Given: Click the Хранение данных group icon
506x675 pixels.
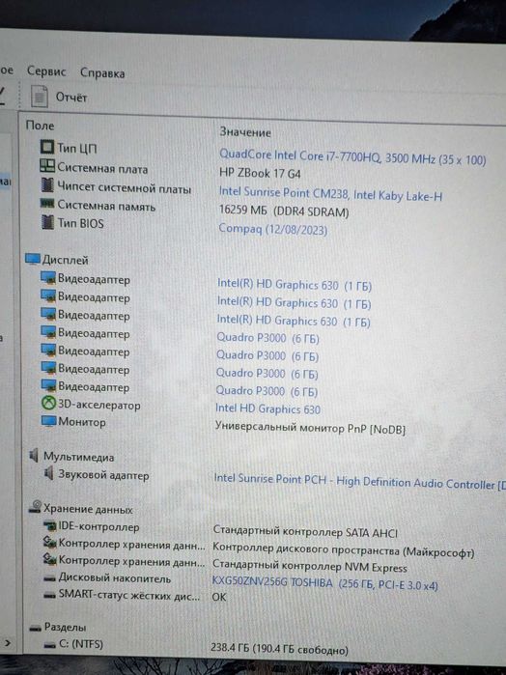Looking at the screenshot, I should pyautogui.click(x=36, y=507).
